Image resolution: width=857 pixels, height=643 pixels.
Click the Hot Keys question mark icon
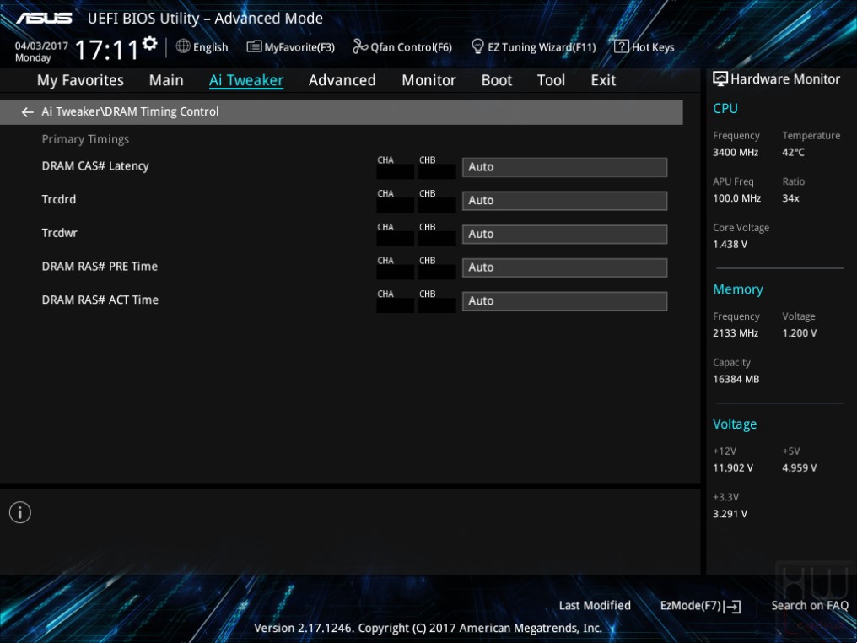point(622,46)
